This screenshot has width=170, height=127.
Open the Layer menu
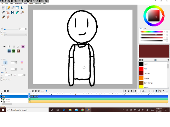coord(31,4)
